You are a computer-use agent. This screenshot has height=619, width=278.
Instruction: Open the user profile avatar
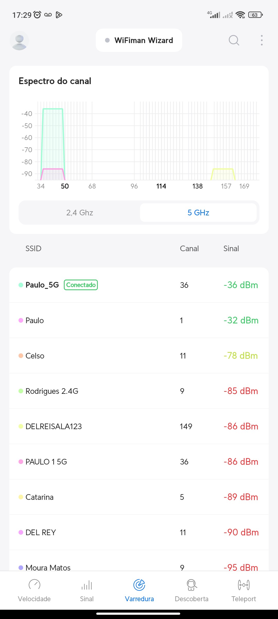19,40
